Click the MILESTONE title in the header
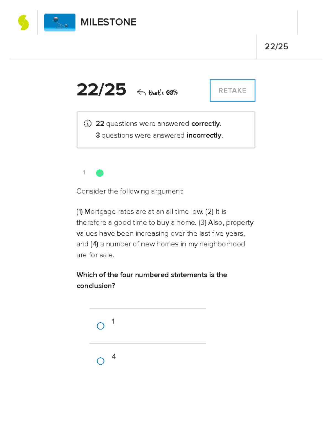This screenshot has width=332, height=430. [108, 22]
